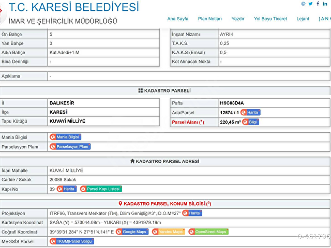Click the T.A.K.S. value 0,25
The width and height of the screenshot is (331, 248).
[224, 43]
